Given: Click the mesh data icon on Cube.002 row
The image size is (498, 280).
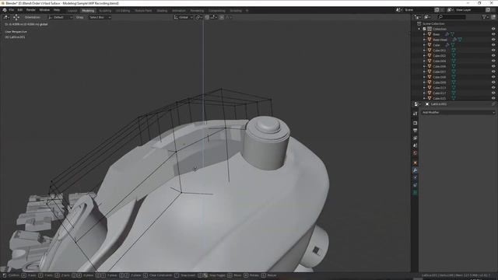Looking at the screenshot, I should (x=453, y=51).
